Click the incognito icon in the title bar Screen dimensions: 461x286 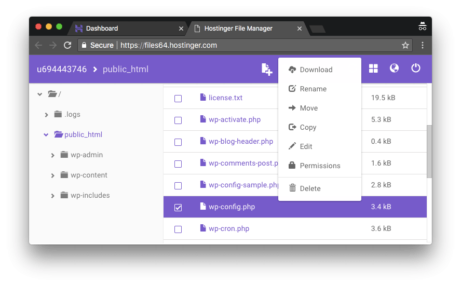coord(423,26)
